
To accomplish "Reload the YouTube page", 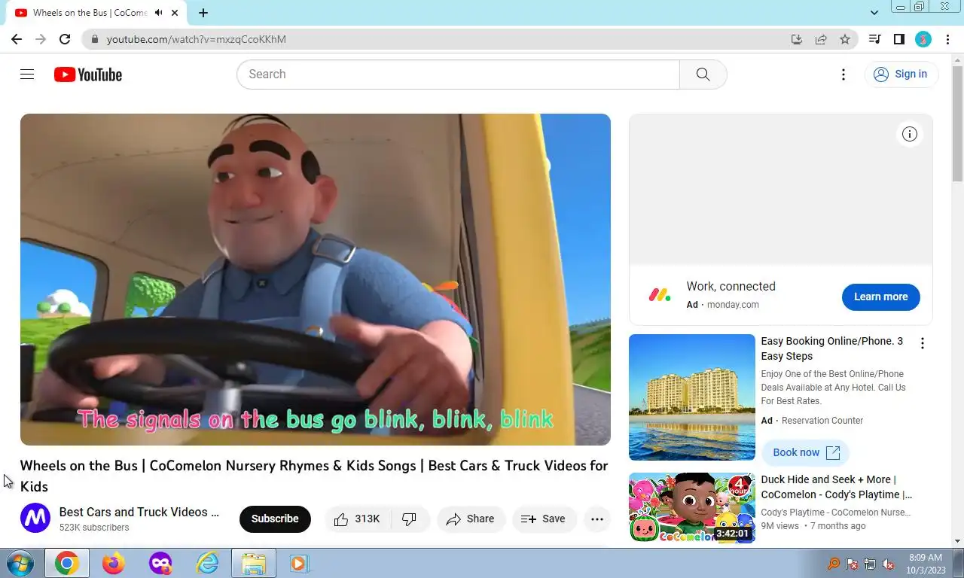I will [x=65, y=39].
